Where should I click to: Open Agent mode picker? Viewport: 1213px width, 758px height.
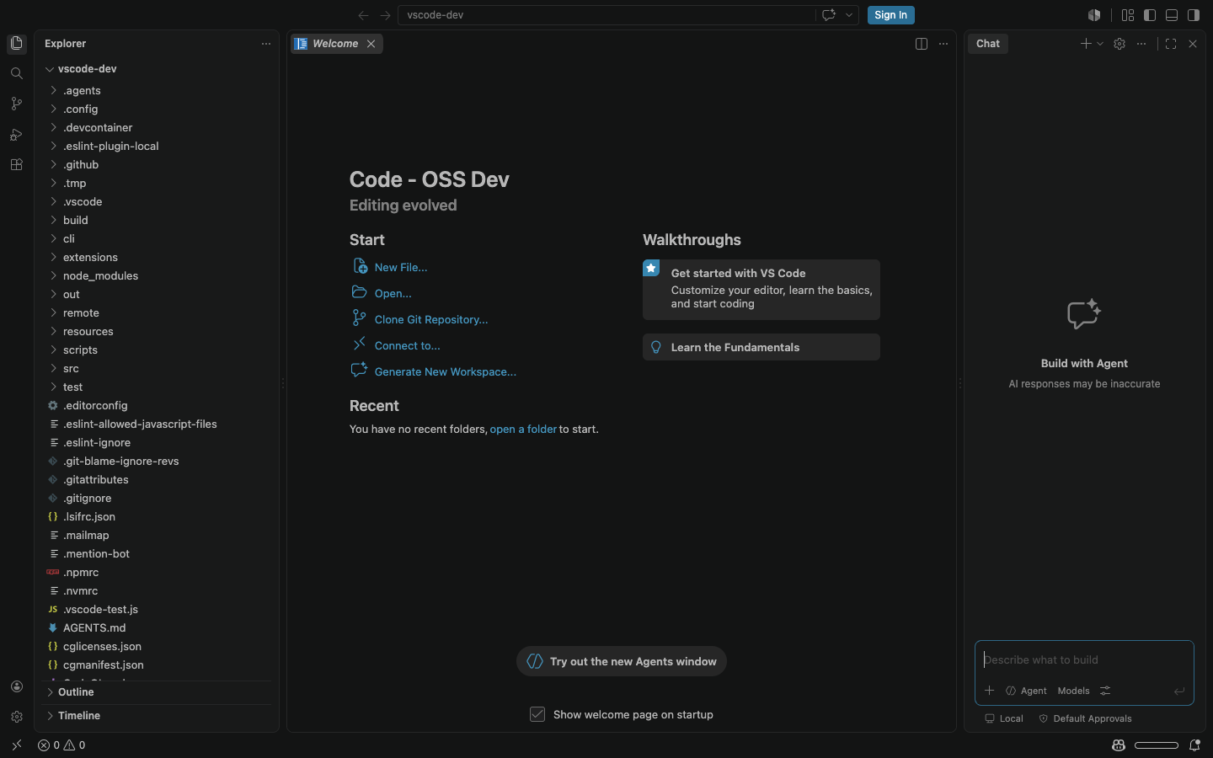pos(1026,691)
